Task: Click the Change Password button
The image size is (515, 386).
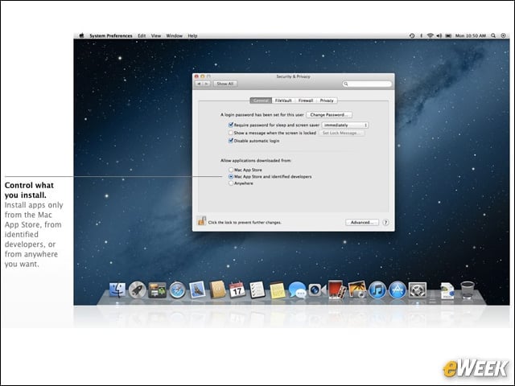Action: click(329, 115)
